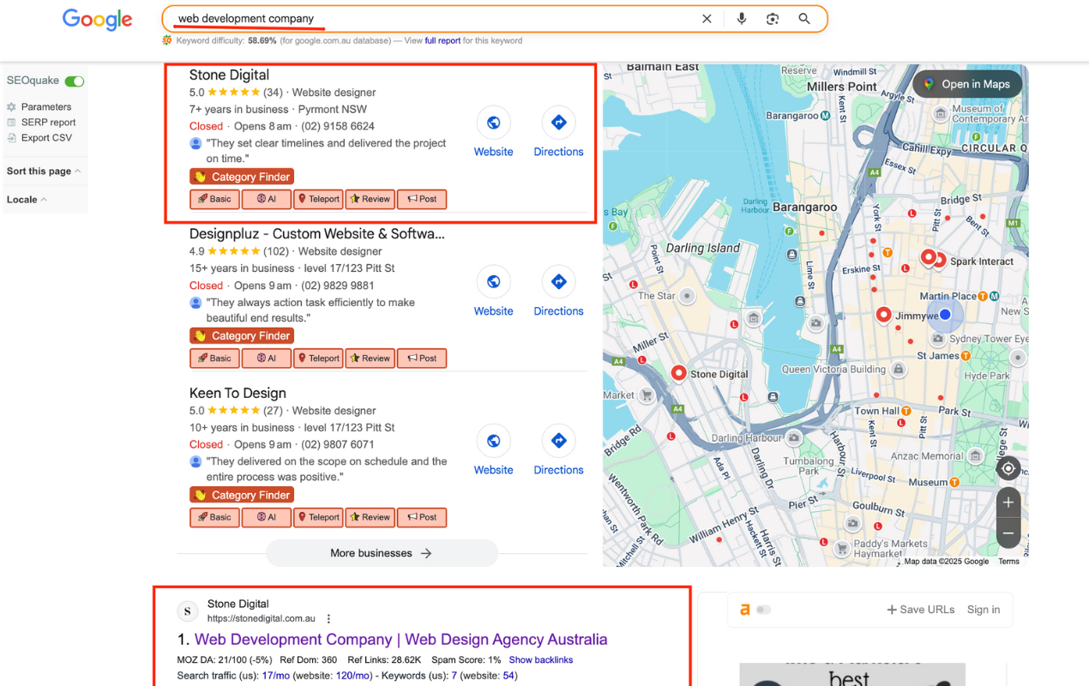
Task: Open Stone Digital Website globe icon
Action: pyautogui.click(x=494, y=123)
